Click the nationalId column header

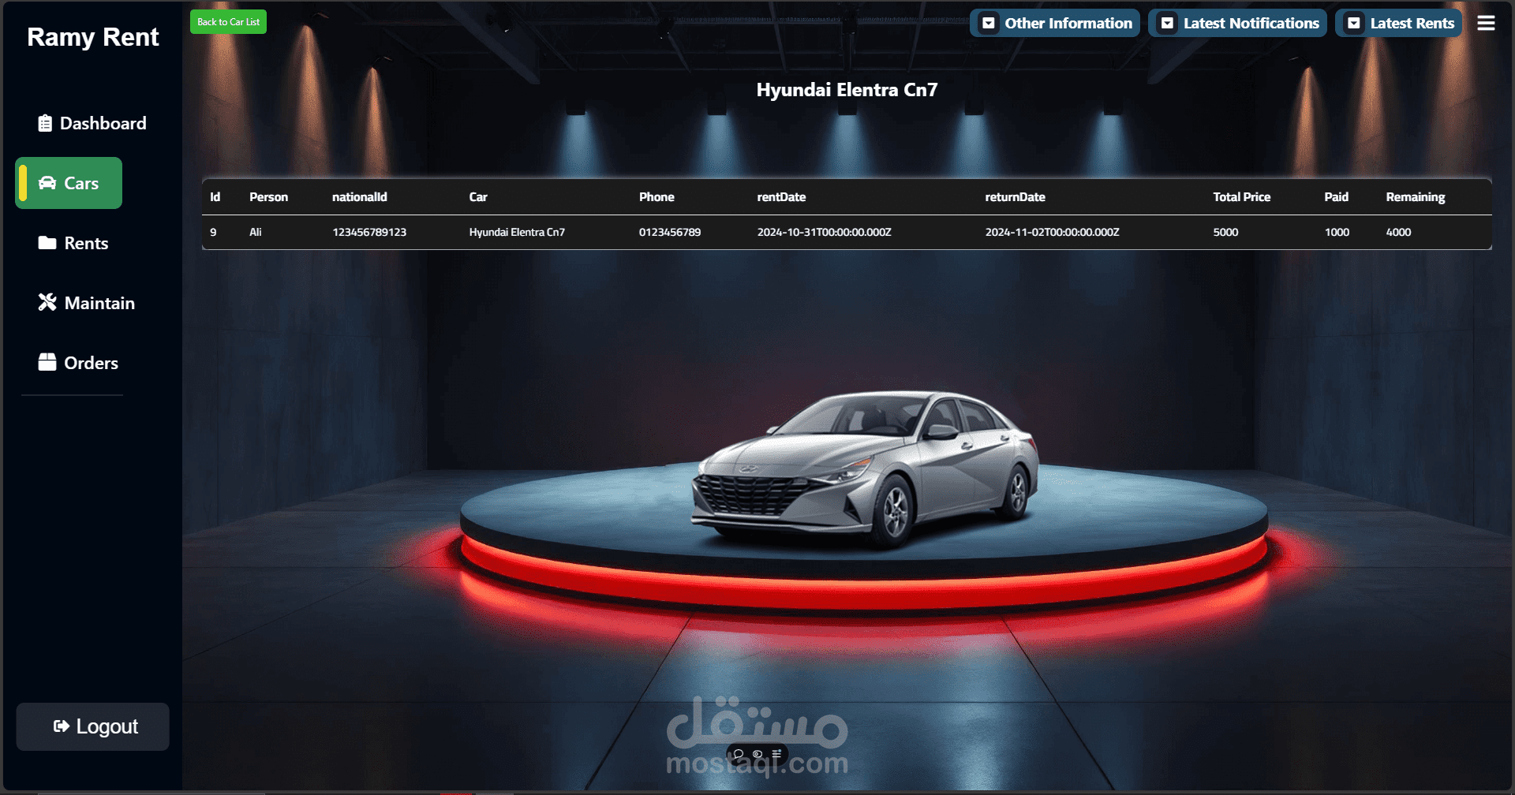[360, 197]
